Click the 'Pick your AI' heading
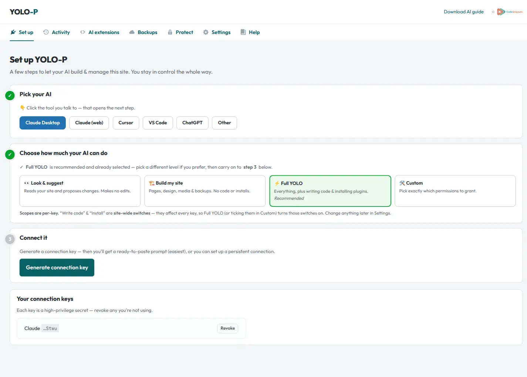Viewport: 527px width, 377px height. [36, 94]
